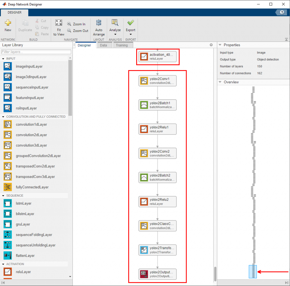Select the imageInputLayer icon in library
Screen dimensions: 290x286
tap(8, 66)
